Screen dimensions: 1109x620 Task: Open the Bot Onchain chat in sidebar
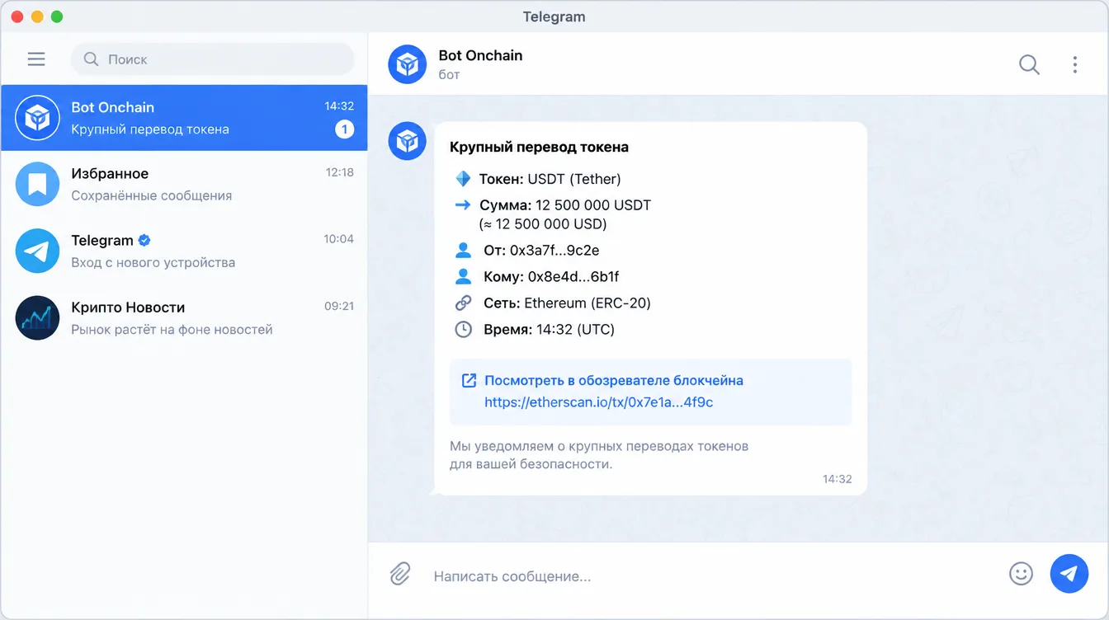tap(184, 118)
